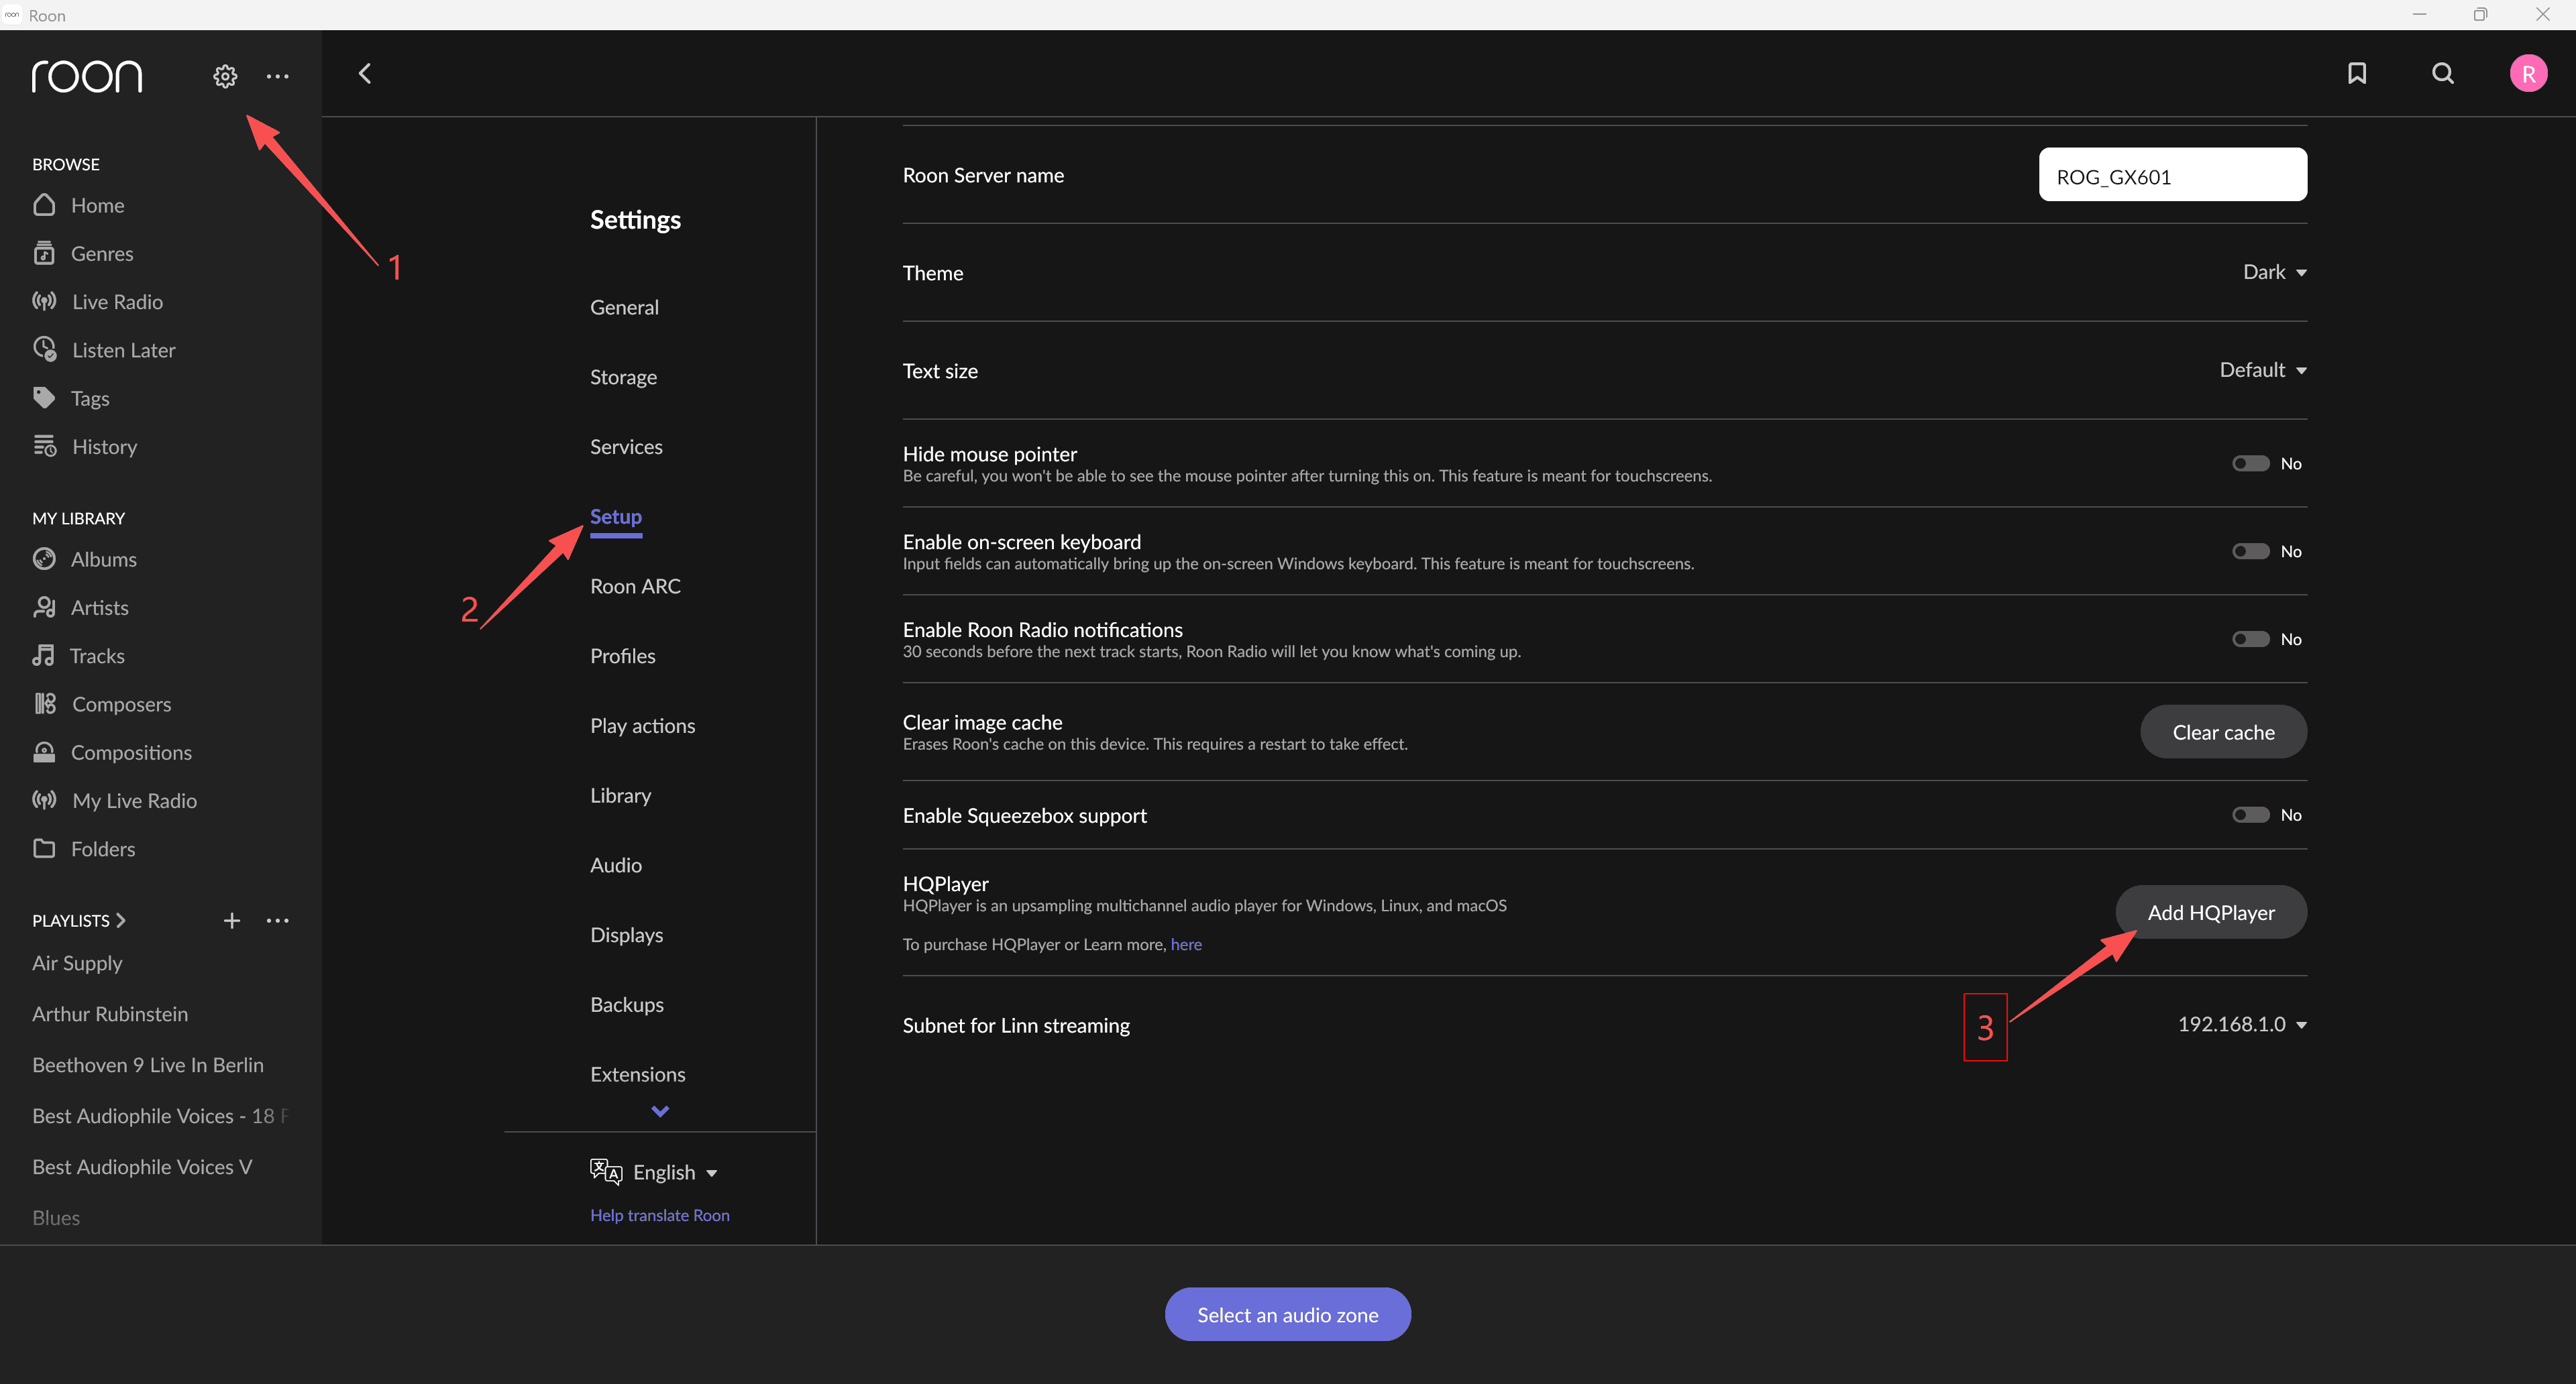Open the search magnifier icon
The height and width of the screenshot is (1384, 2576).
point(2443,73)
